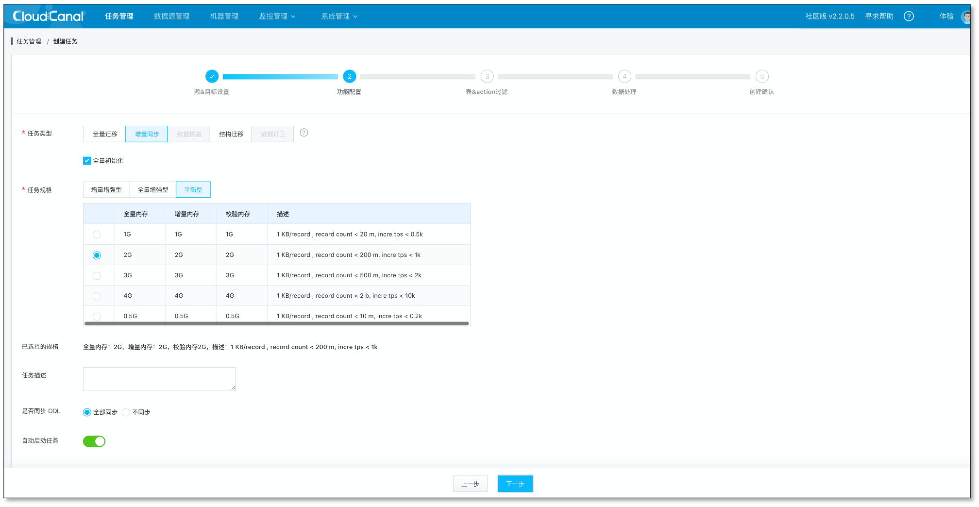Switch to the 全量增强型 spec tab
The image size is (979, 507).
click(152, 190)
